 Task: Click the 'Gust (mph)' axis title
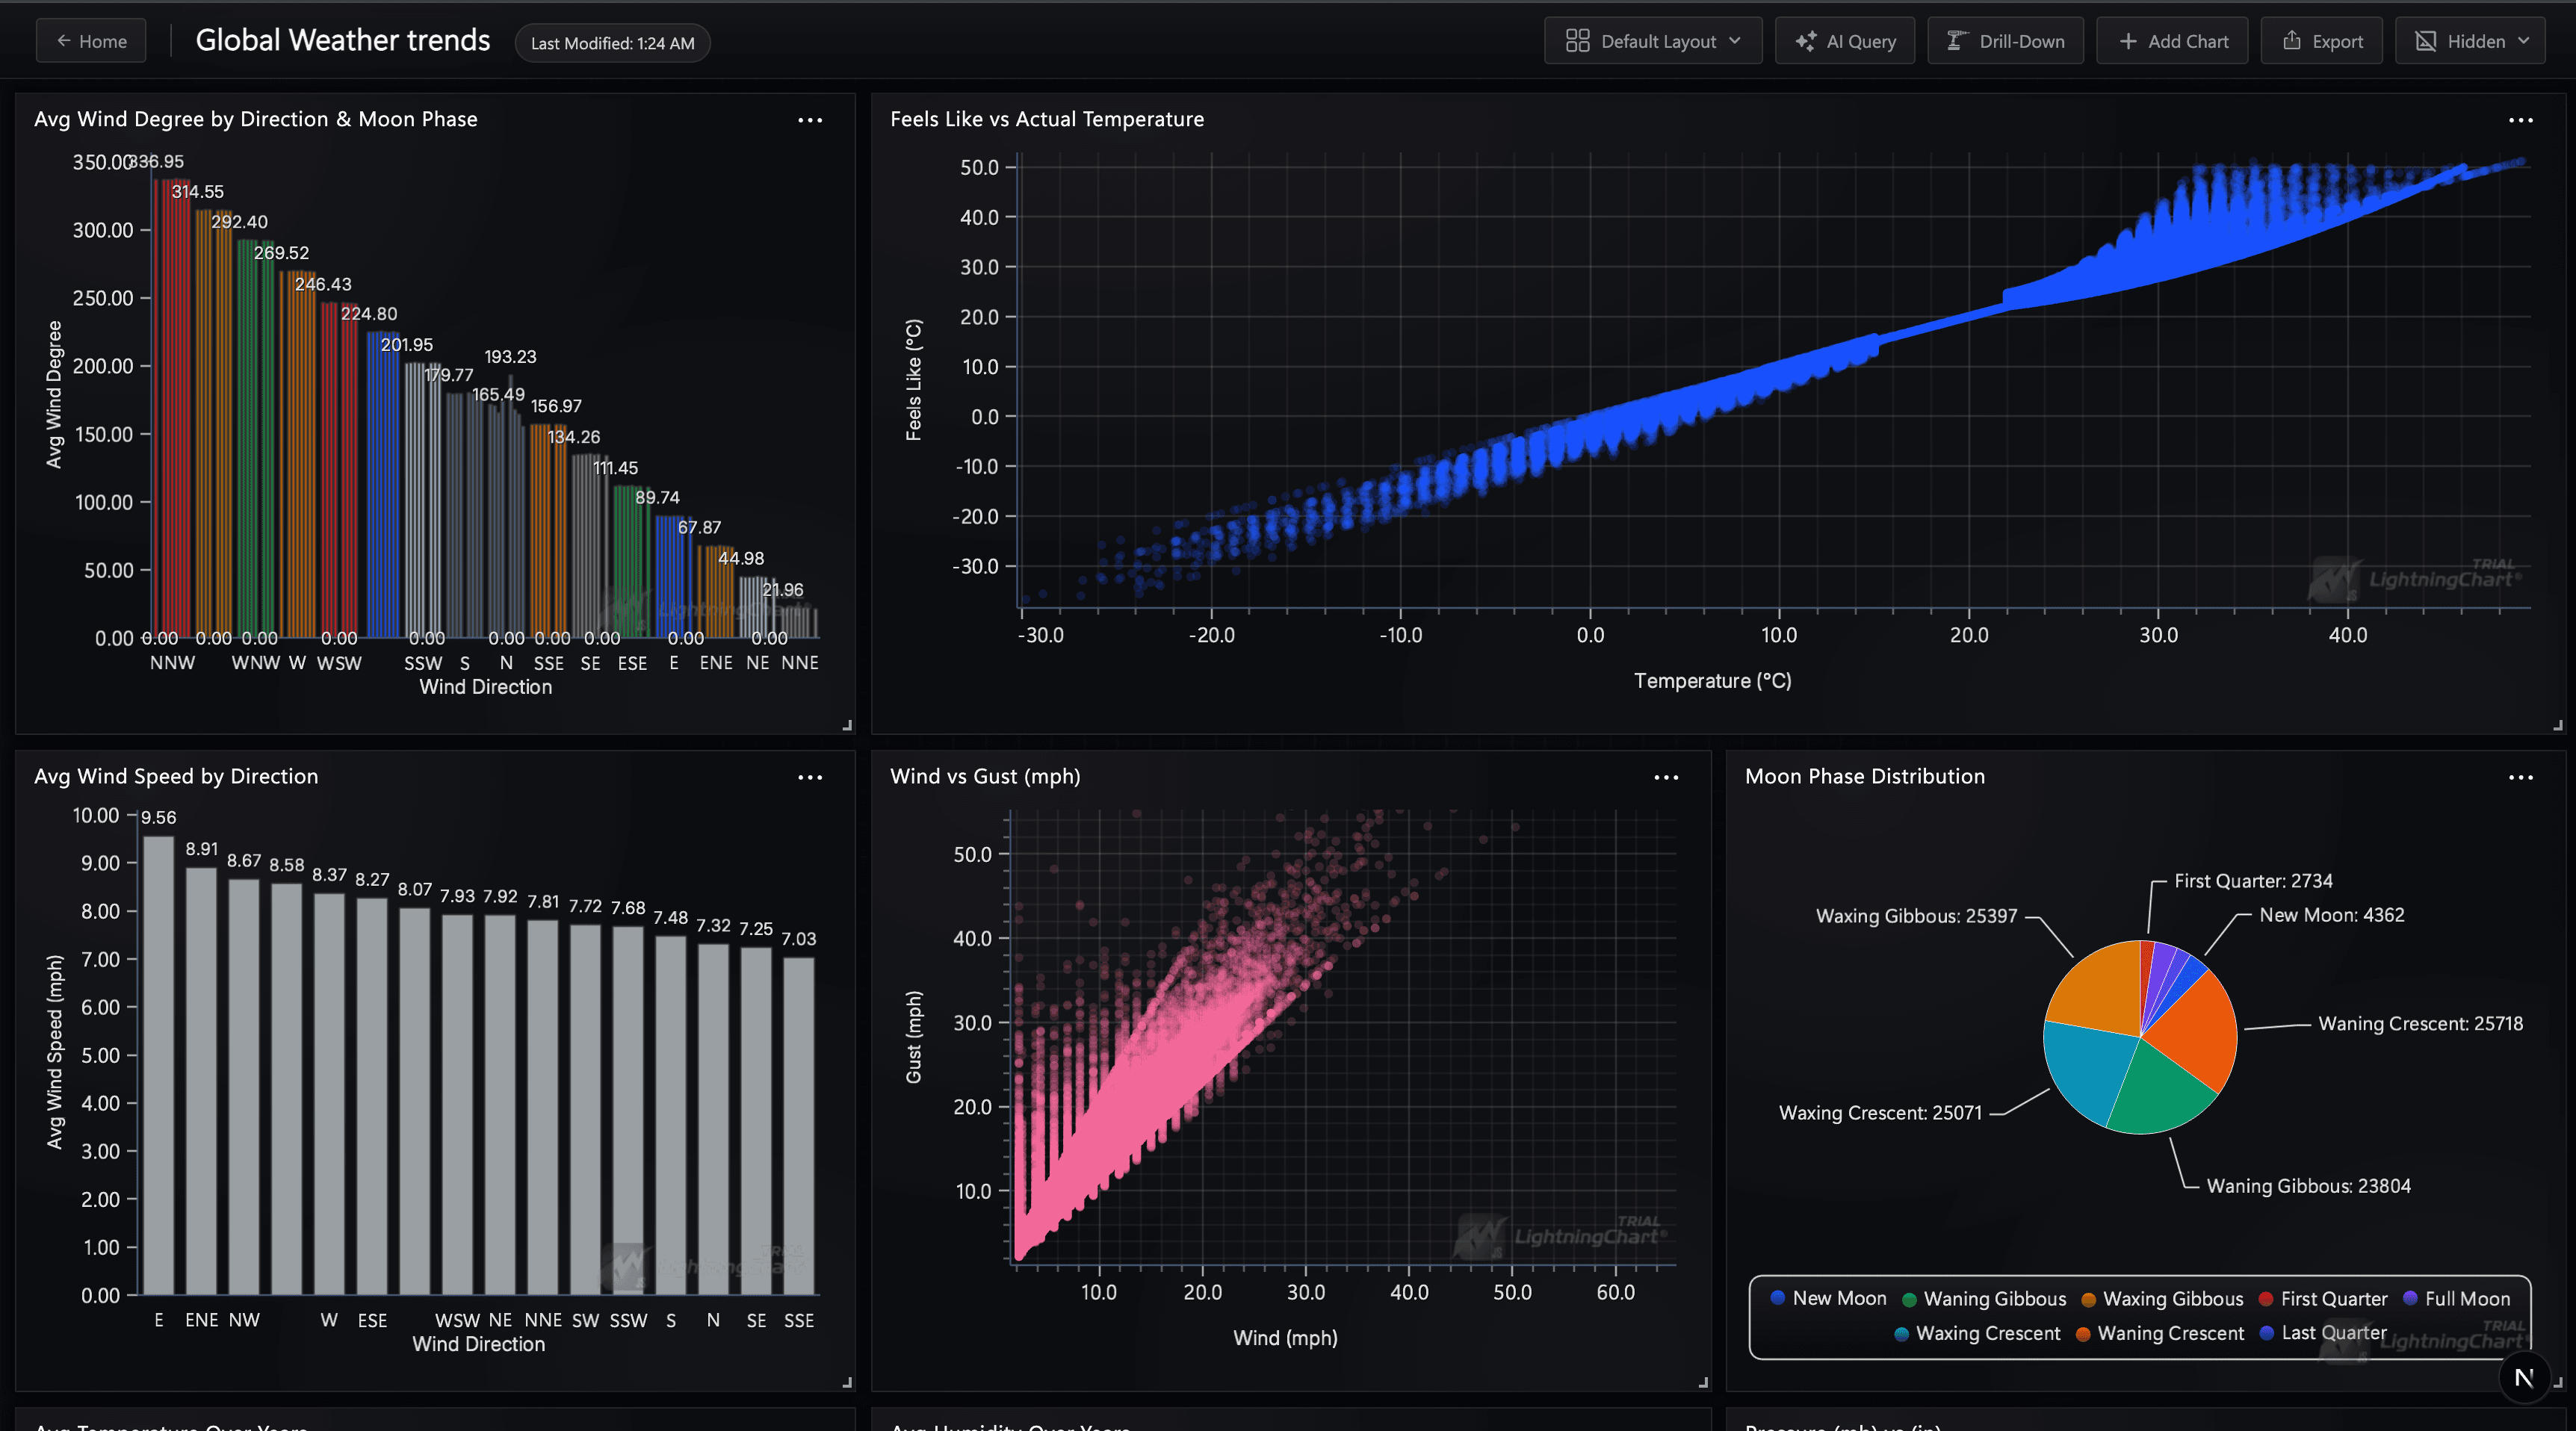tap(913, 1037)
